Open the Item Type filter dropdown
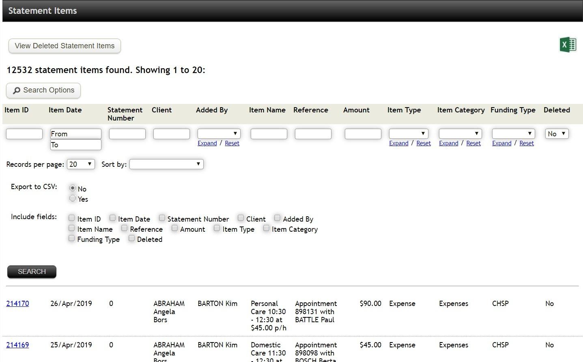The image size is (583, 362). click(408, 133)
